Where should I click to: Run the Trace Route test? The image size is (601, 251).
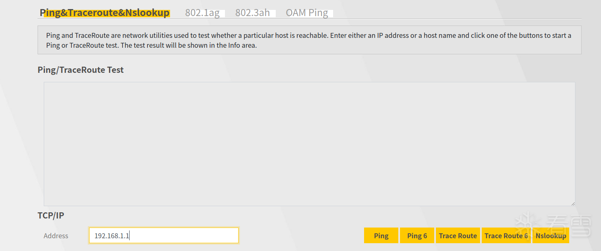click(x=458, y=236)
